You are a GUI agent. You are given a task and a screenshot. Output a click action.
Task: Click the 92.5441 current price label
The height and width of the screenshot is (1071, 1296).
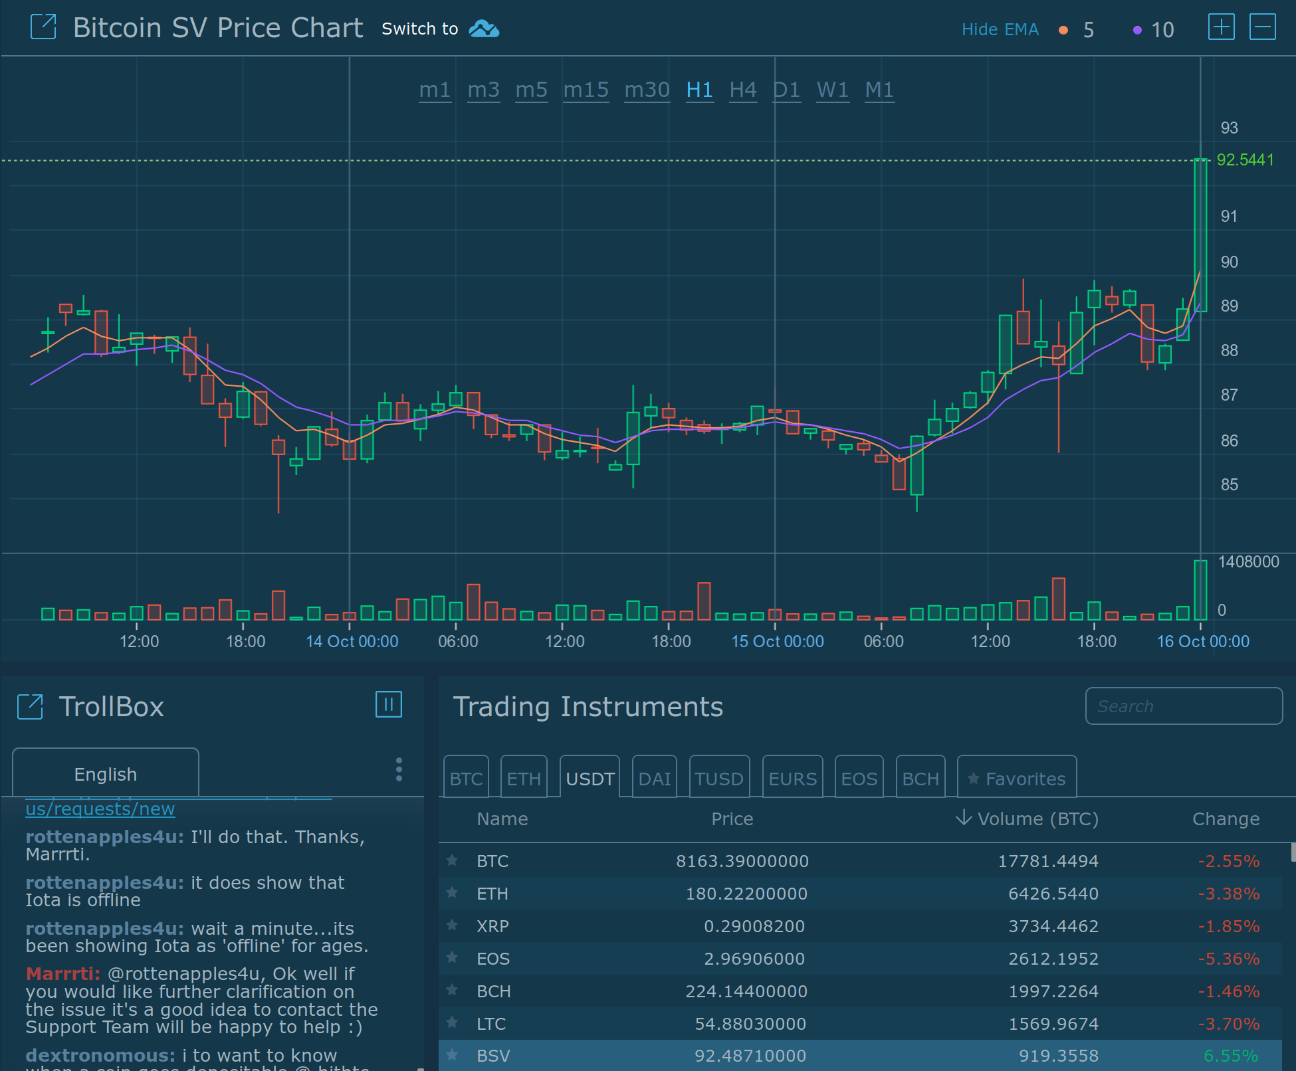[1245, 160]
